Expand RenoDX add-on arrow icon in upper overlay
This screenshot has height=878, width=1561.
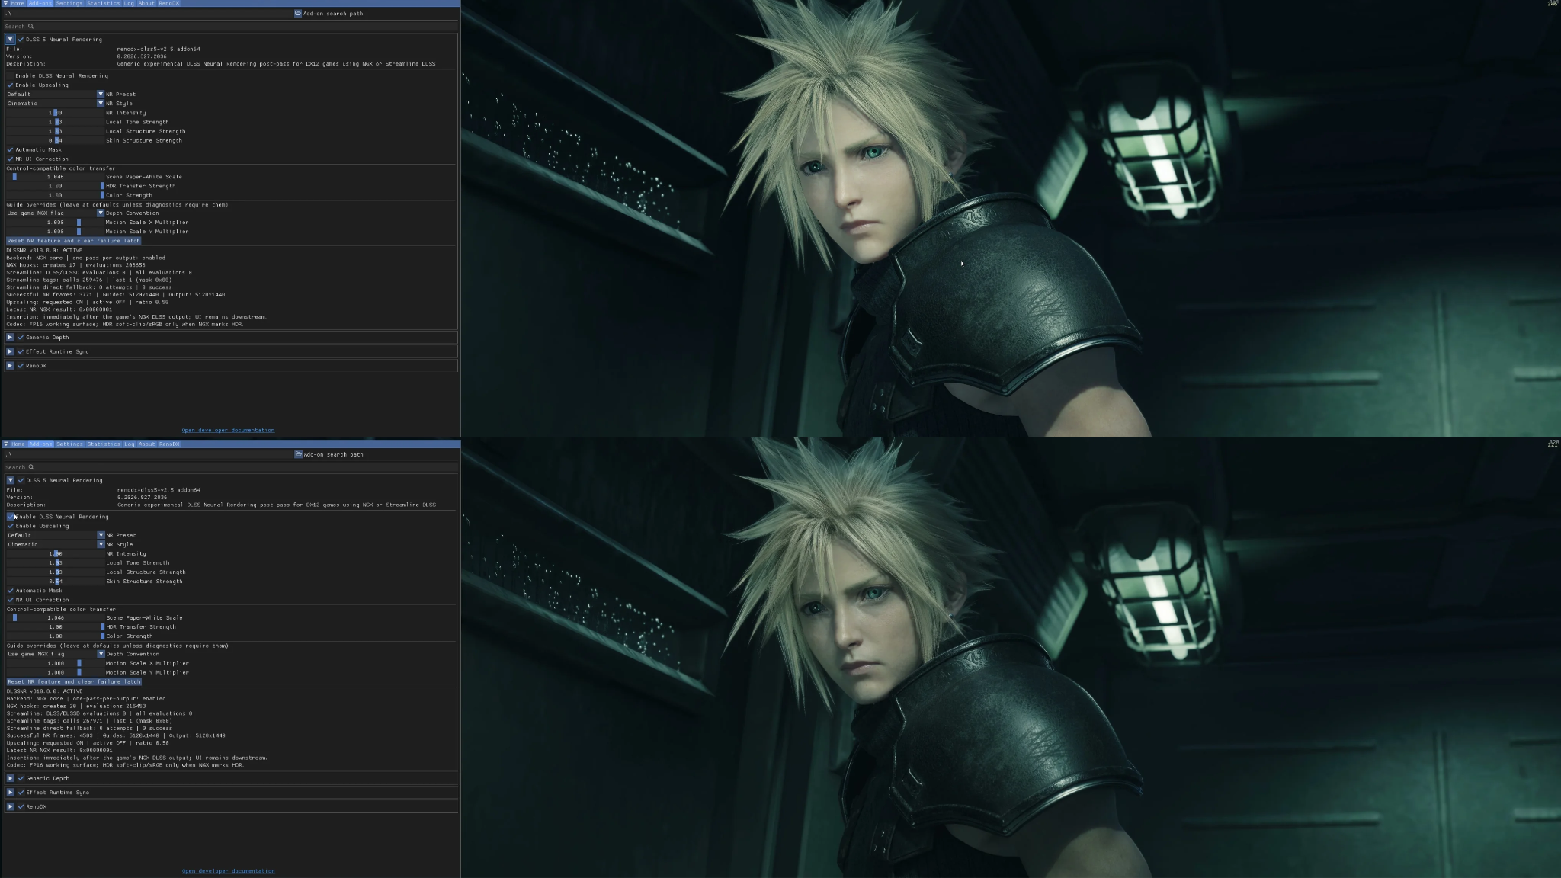coord(10,366)
